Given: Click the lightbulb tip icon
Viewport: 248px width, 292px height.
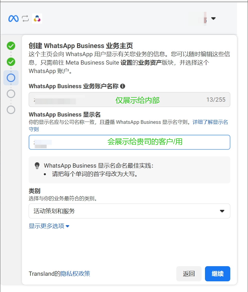Looking at the screenshot, I should [x=37, y=166].
